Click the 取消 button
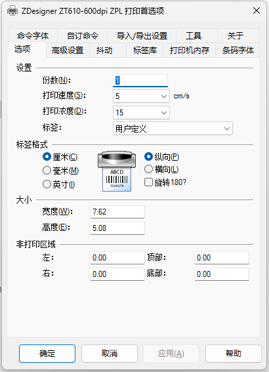 pyautogui.click(x=110, y=354)
